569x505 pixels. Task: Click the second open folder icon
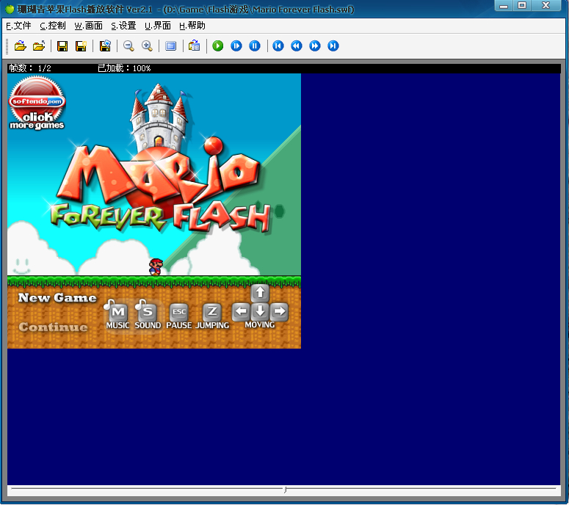pyautogui.click(x=39, y=46)
